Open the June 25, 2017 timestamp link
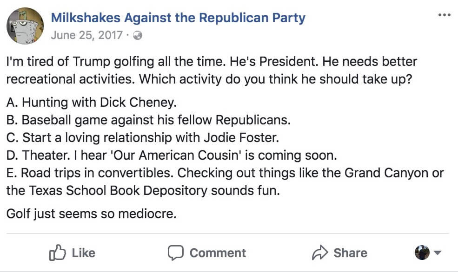 tap(87, 35)
